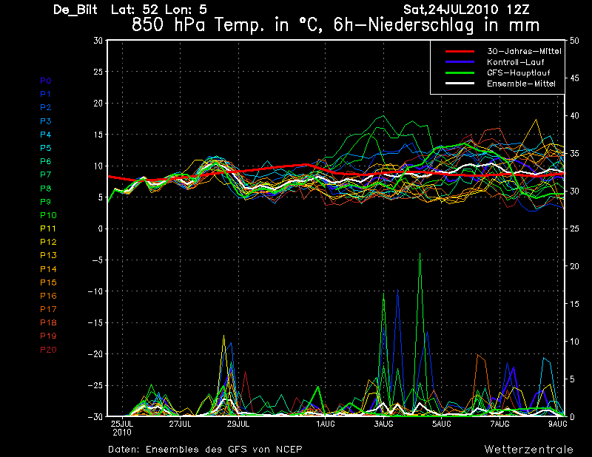Click the P17 orange member label
This screenshot has height=457, width=592.
click(x=48, y=309)
